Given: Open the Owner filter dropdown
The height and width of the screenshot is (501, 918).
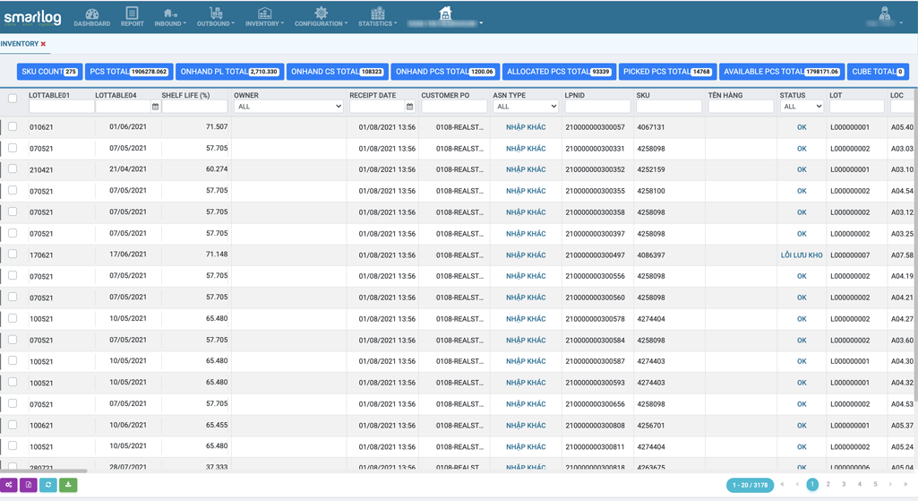Looking at the screenshot, I should 288,107.
